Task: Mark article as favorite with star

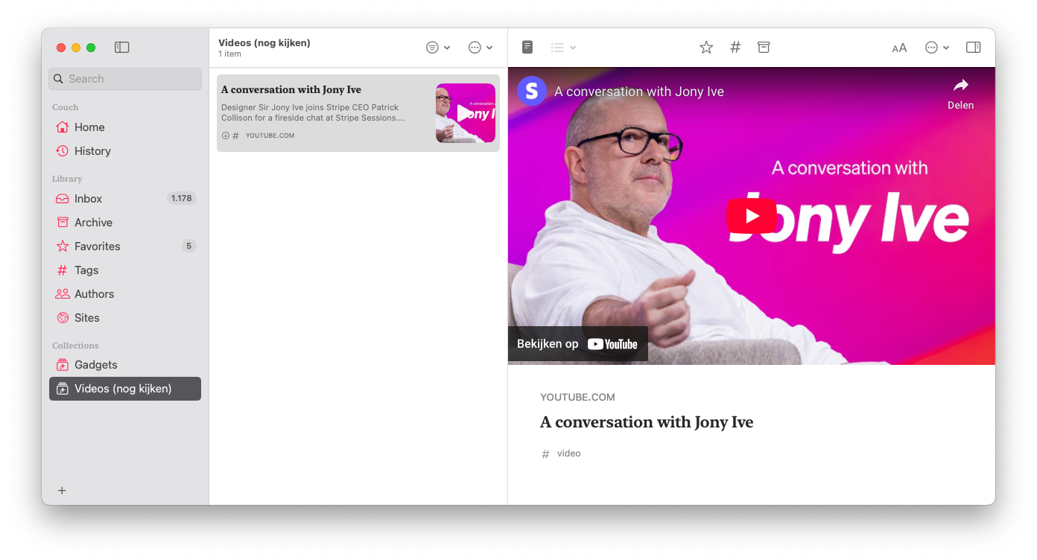Action: coord(706,48)
